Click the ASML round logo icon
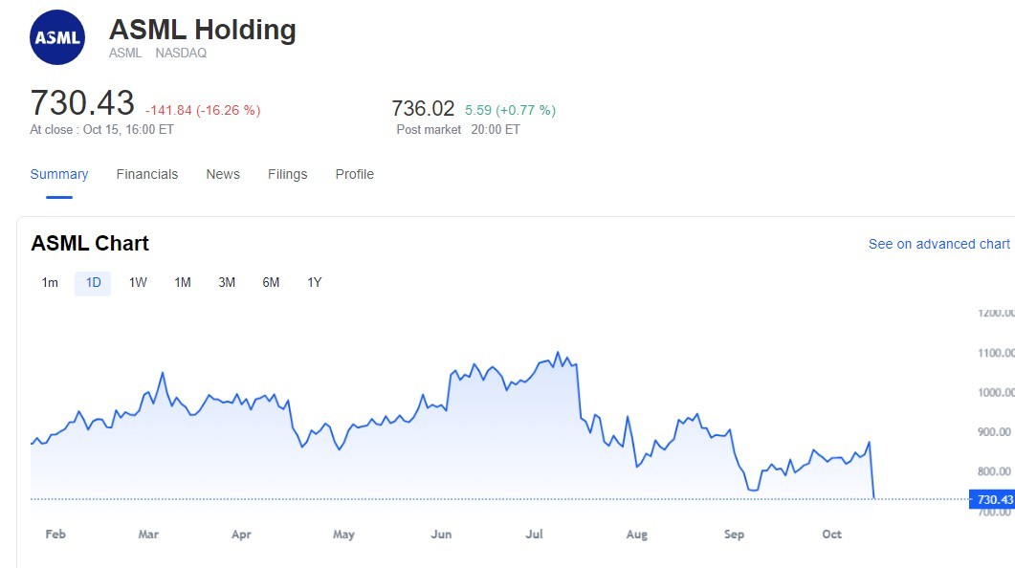1015x568 pixels. (57, 37)
